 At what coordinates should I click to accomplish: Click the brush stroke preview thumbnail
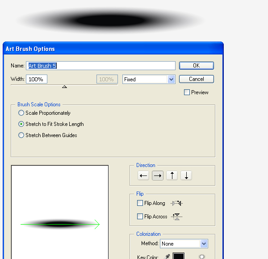pos(60,212)
